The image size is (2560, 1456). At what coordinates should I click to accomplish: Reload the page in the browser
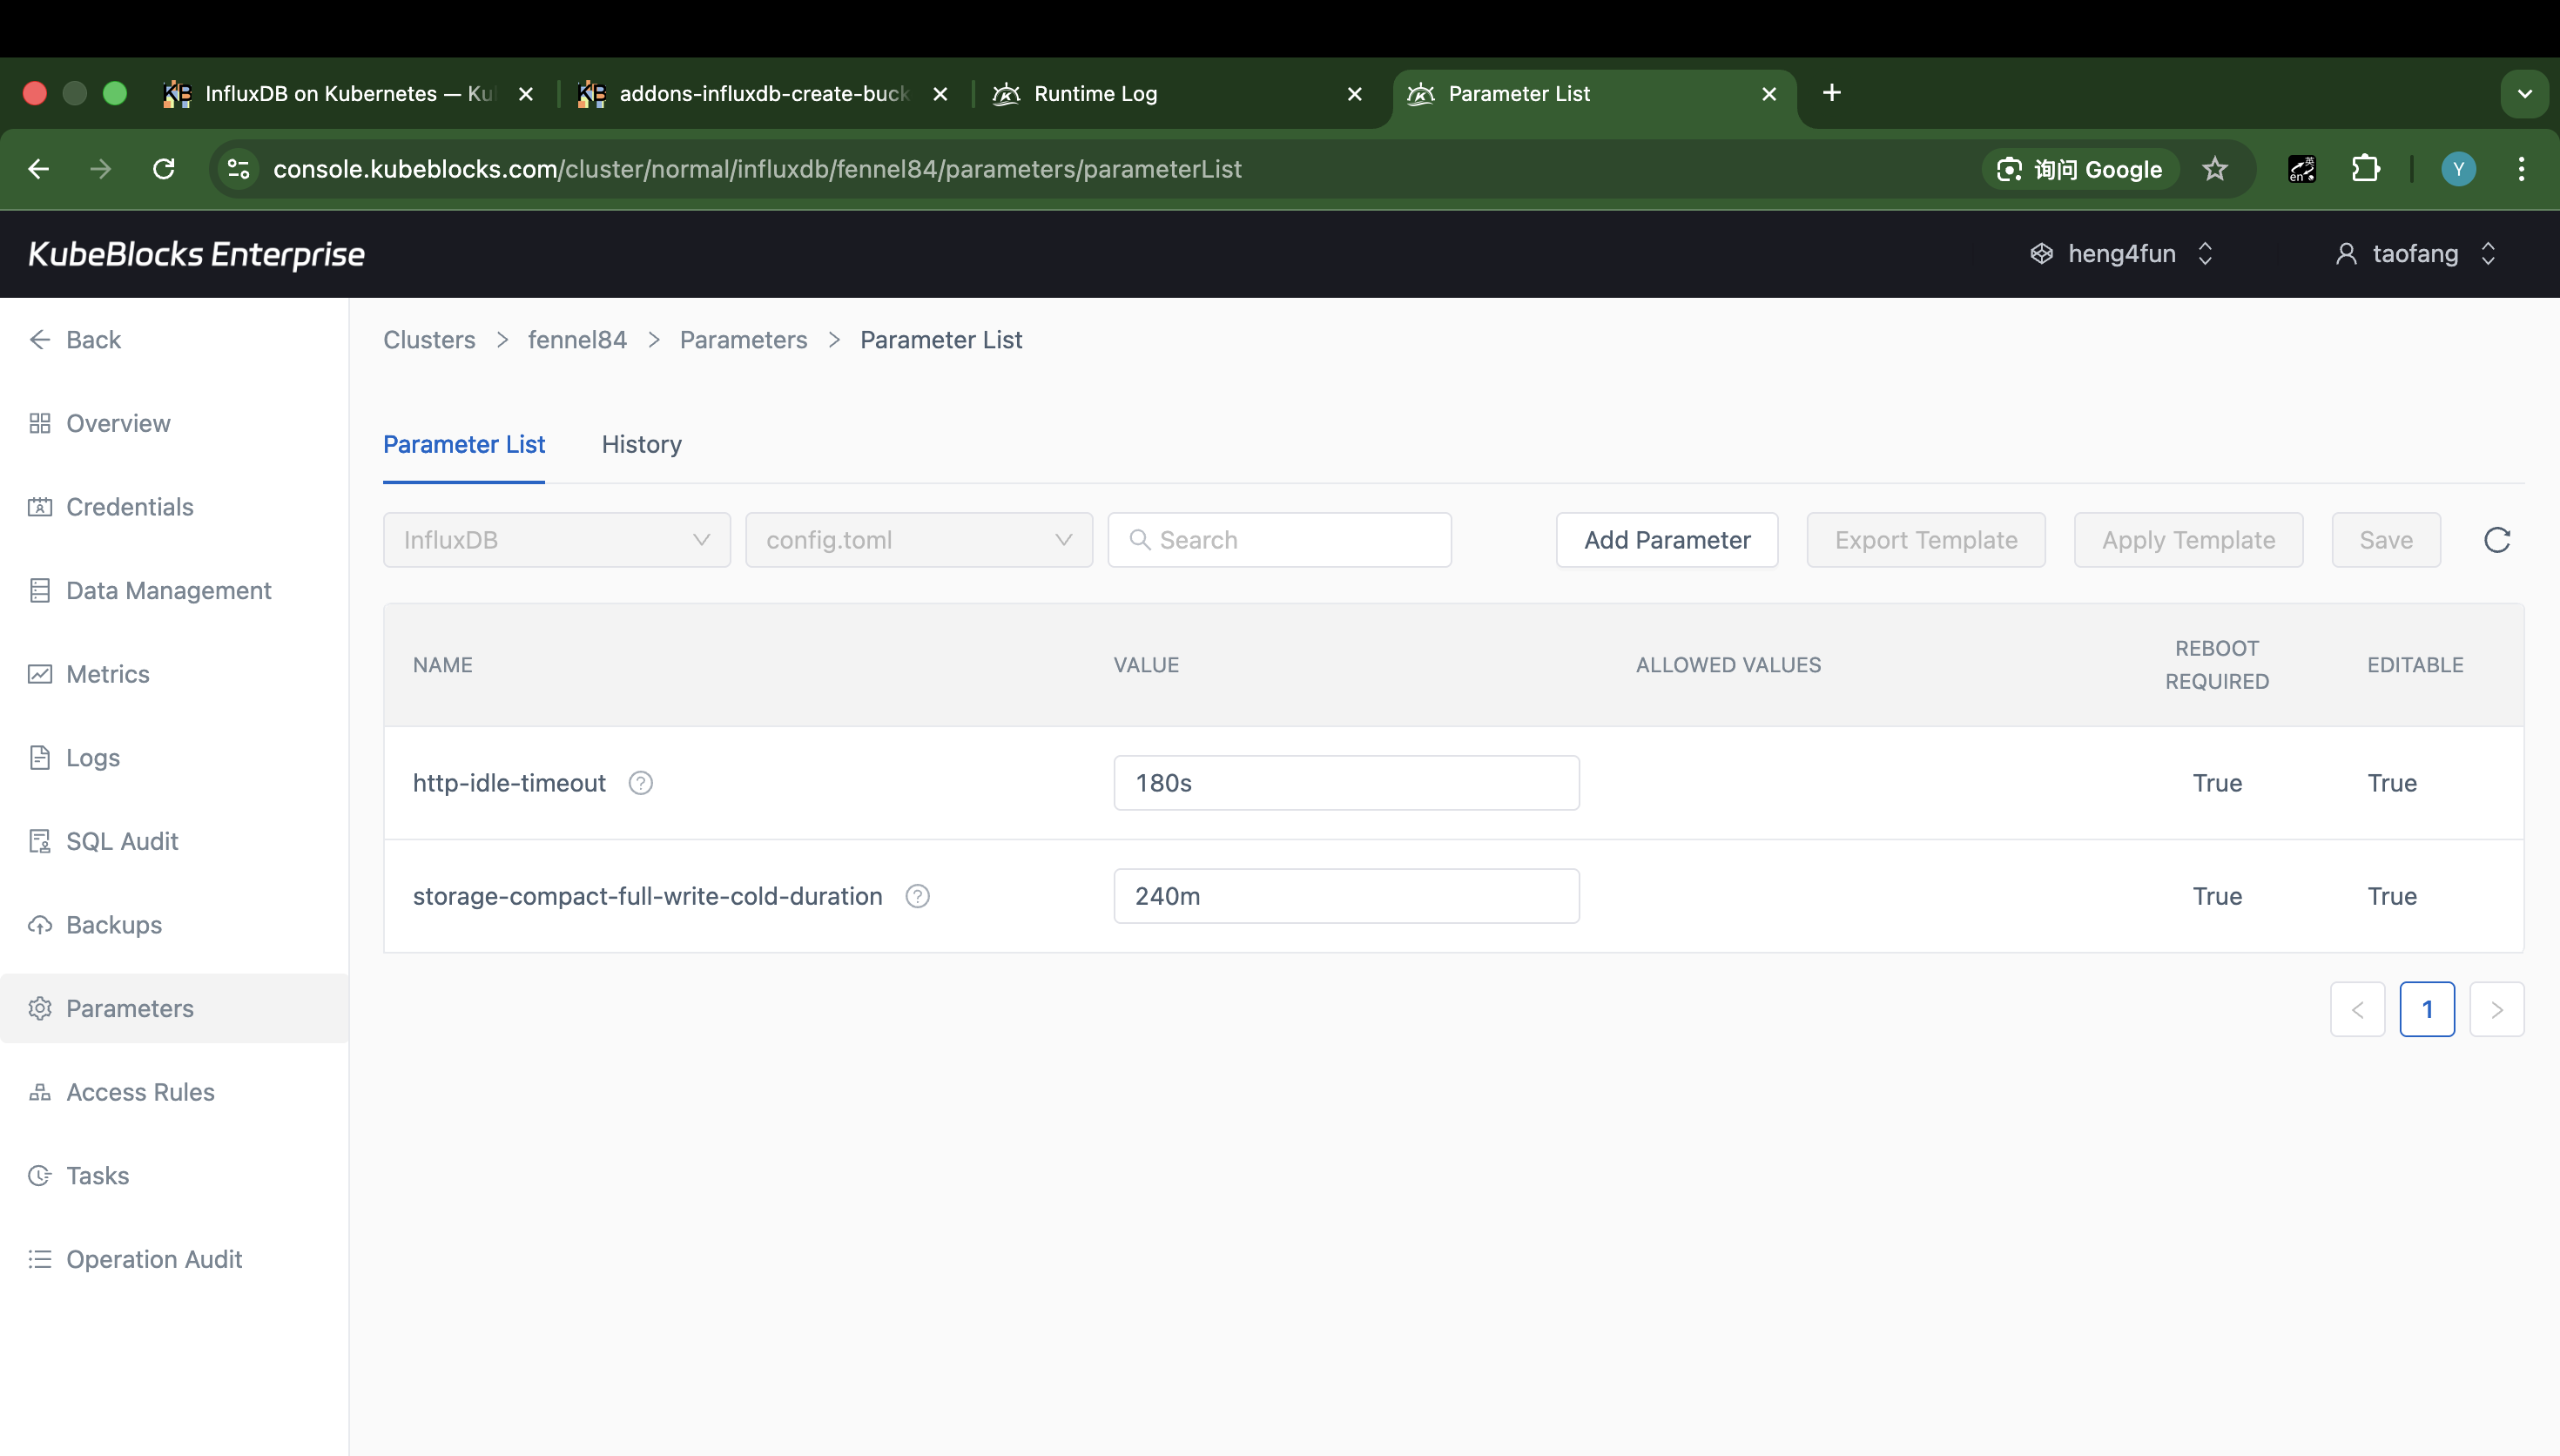pyautogui.click(x=164, y=169)
